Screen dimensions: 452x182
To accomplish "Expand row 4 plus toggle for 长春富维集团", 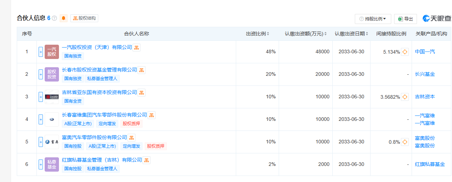I will (x=41, y=119).
